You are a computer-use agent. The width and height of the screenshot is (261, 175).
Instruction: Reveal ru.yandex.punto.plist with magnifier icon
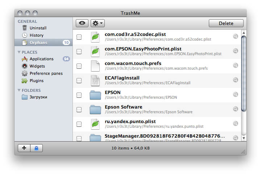[235, 123]
